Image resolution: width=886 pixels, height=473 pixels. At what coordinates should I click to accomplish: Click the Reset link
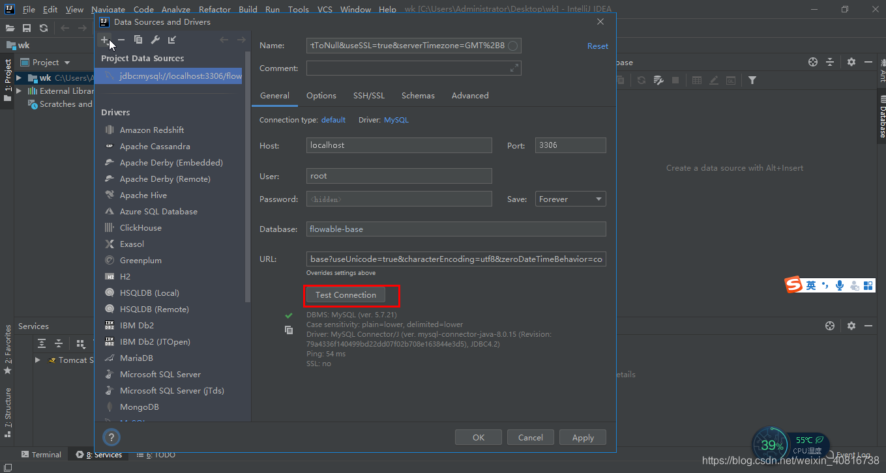[598, 46]
